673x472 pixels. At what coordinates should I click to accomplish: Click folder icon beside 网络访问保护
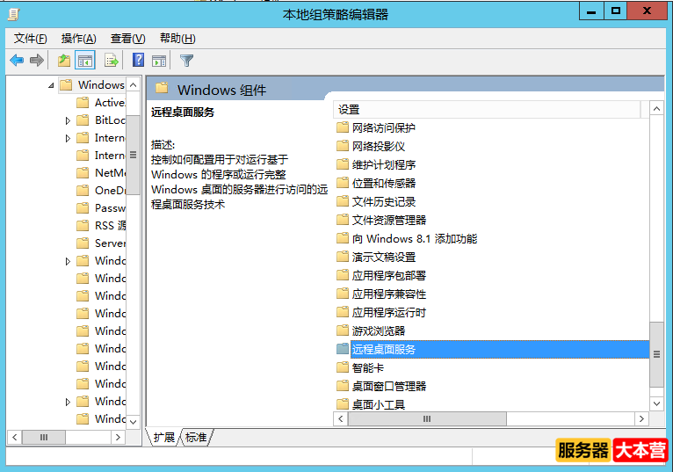343,127
